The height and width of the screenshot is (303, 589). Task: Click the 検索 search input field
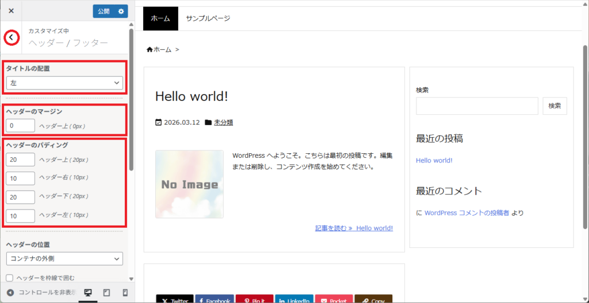[x=477, y=106]
